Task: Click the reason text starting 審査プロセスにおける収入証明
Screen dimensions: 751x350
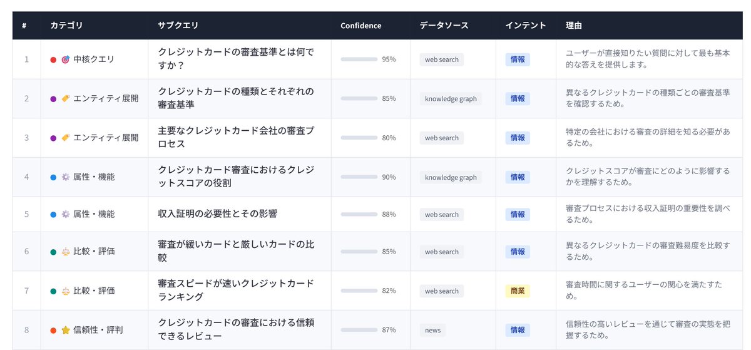Action: point(648,214)
